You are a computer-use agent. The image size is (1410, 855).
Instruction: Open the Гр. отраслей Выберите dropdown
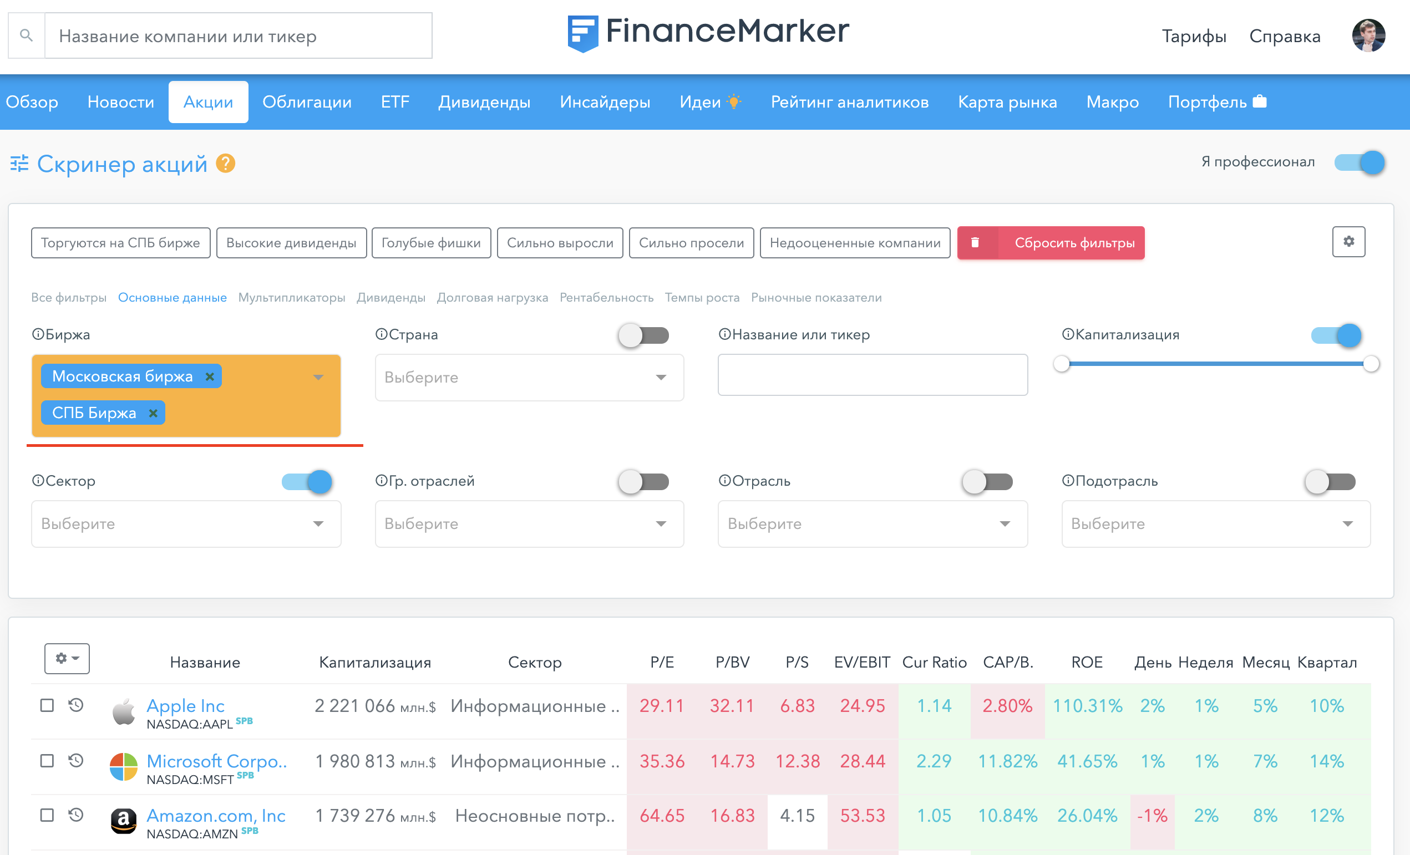pos(529,524)
